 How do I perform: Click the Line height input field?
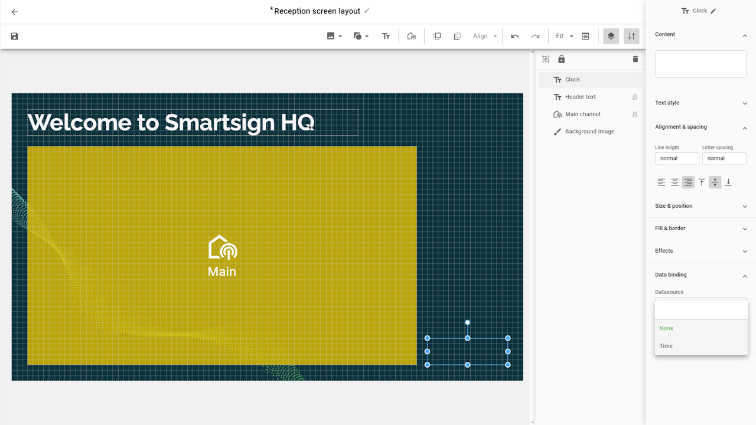tap(676, 159)
